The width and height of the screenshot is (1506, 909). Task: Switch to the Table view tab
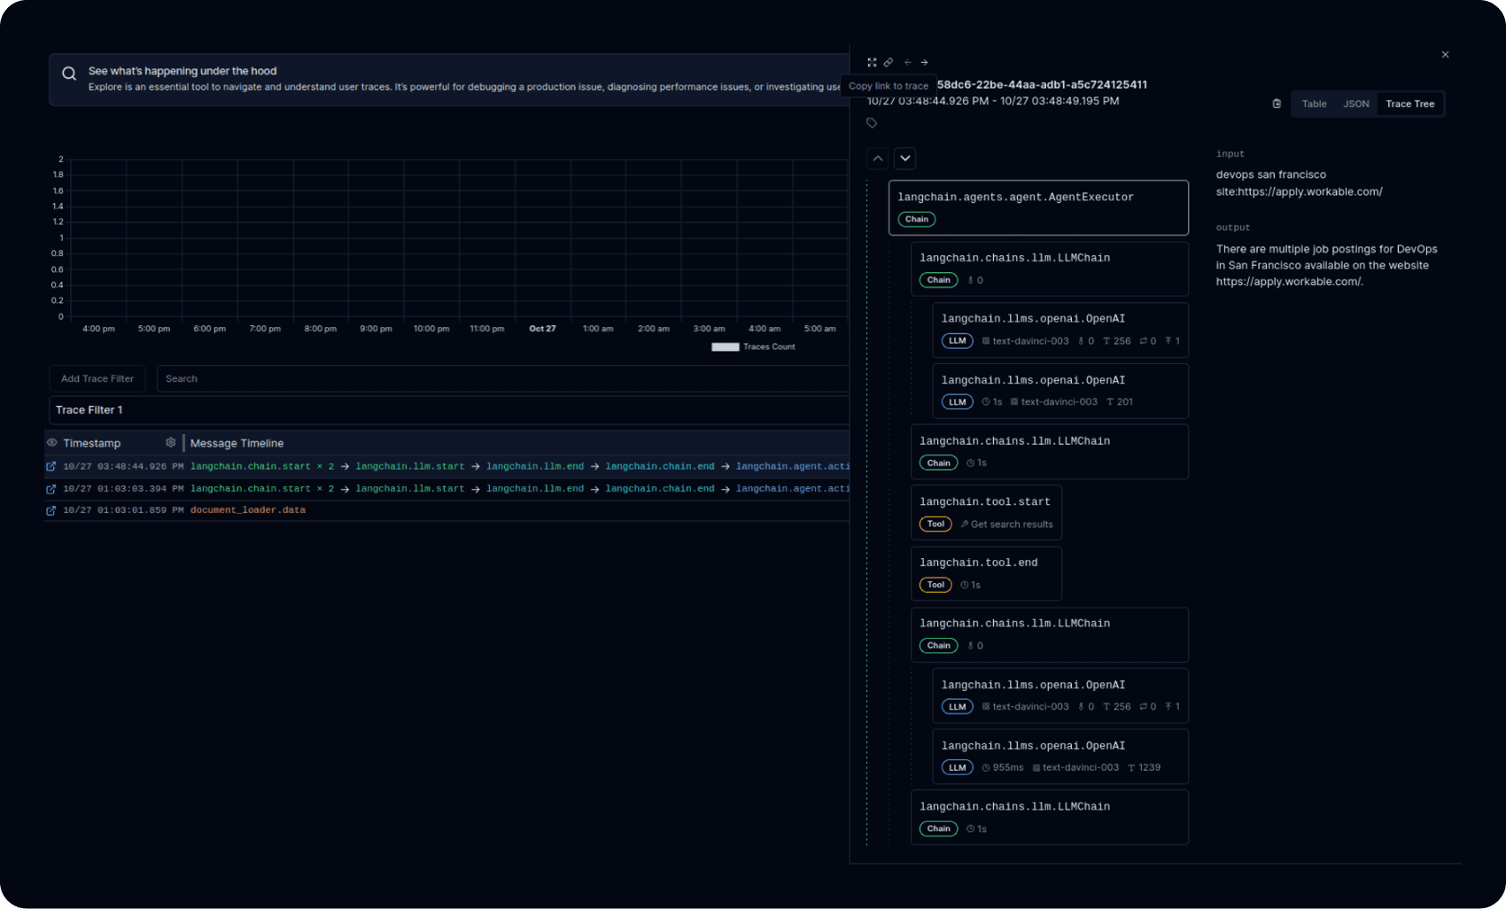(1314, 104)
